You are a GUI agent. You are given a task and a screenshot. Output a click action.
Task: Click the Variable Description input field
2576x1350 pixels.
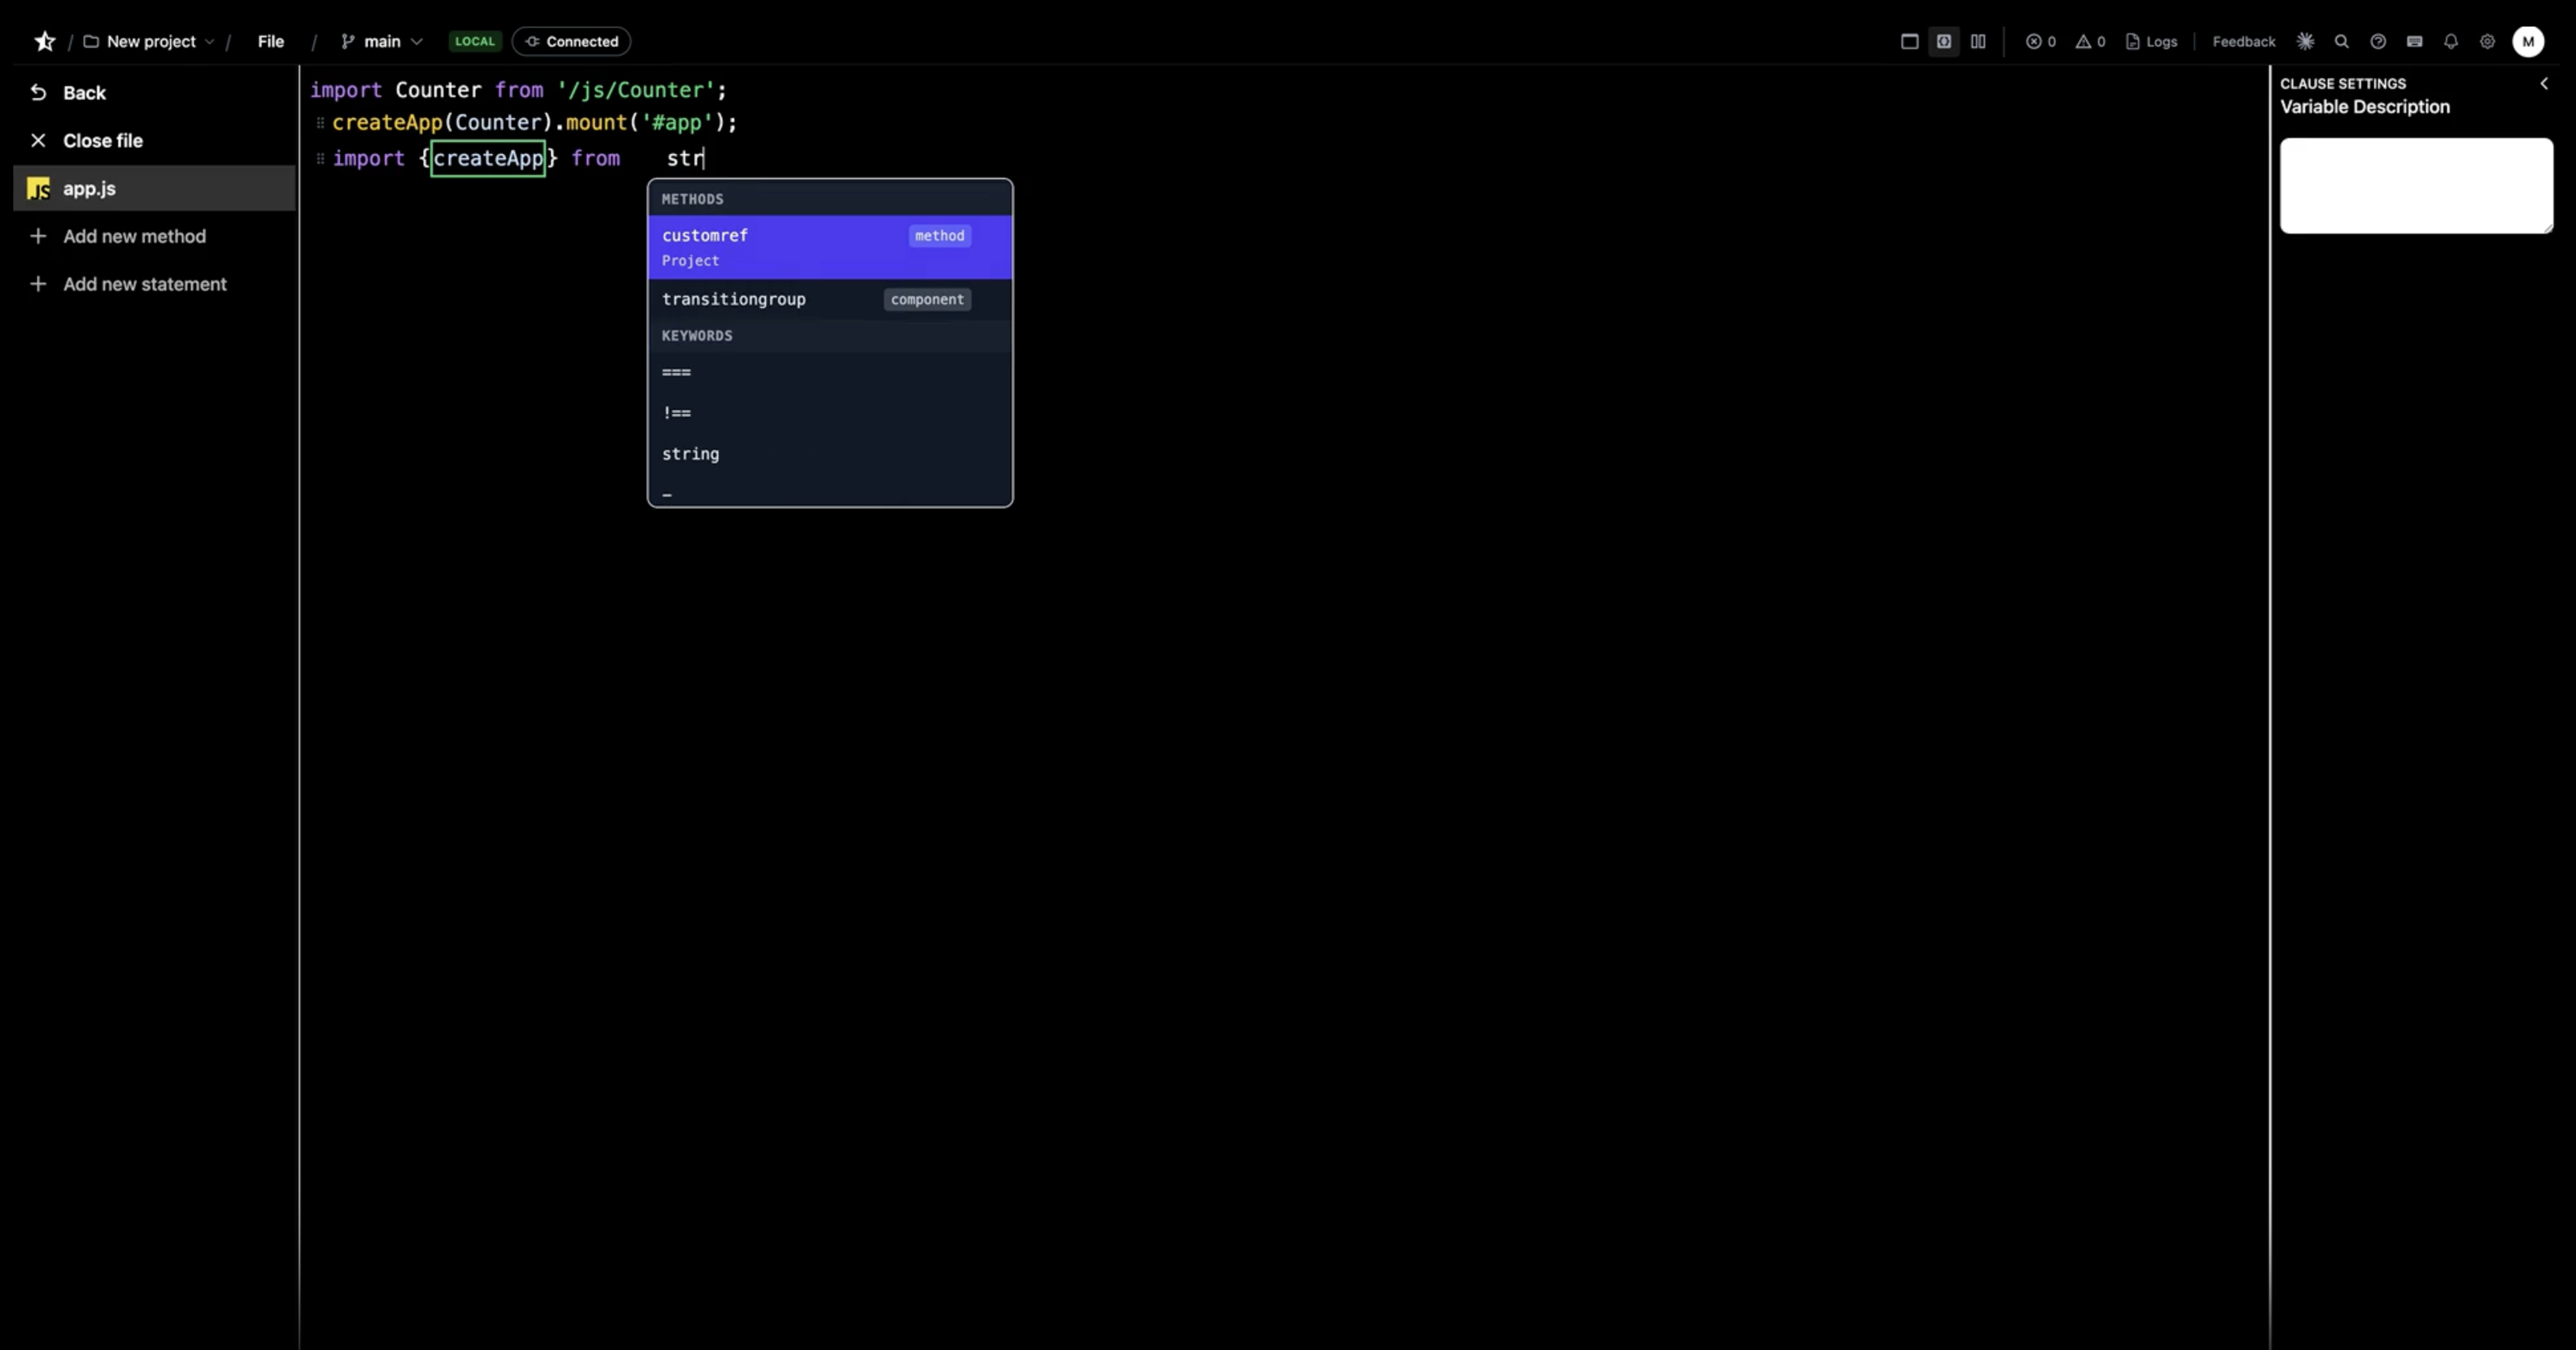coord(2416,185)
